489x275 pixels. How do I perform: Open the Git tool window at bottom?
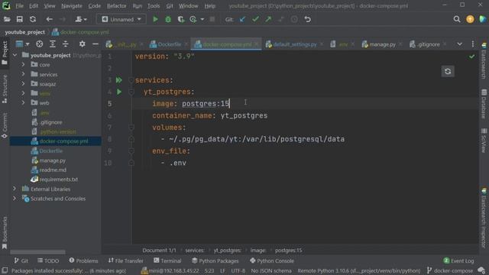21,261
